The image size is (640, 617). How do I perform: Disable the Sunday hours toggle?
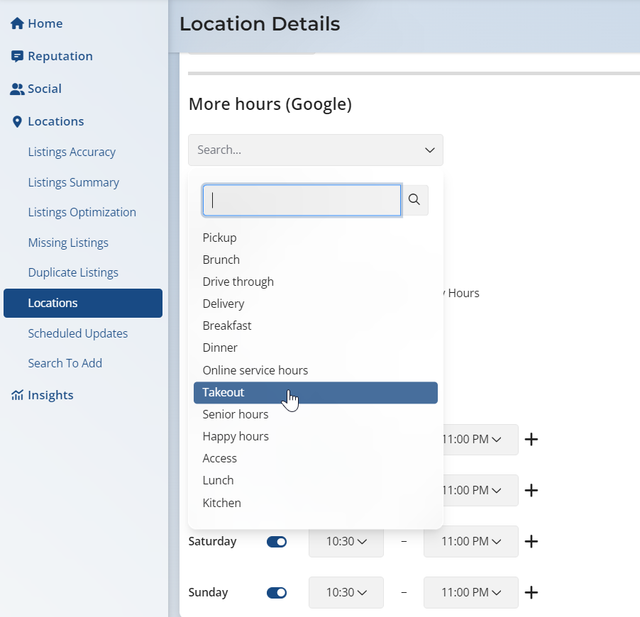tap(277, 593)
